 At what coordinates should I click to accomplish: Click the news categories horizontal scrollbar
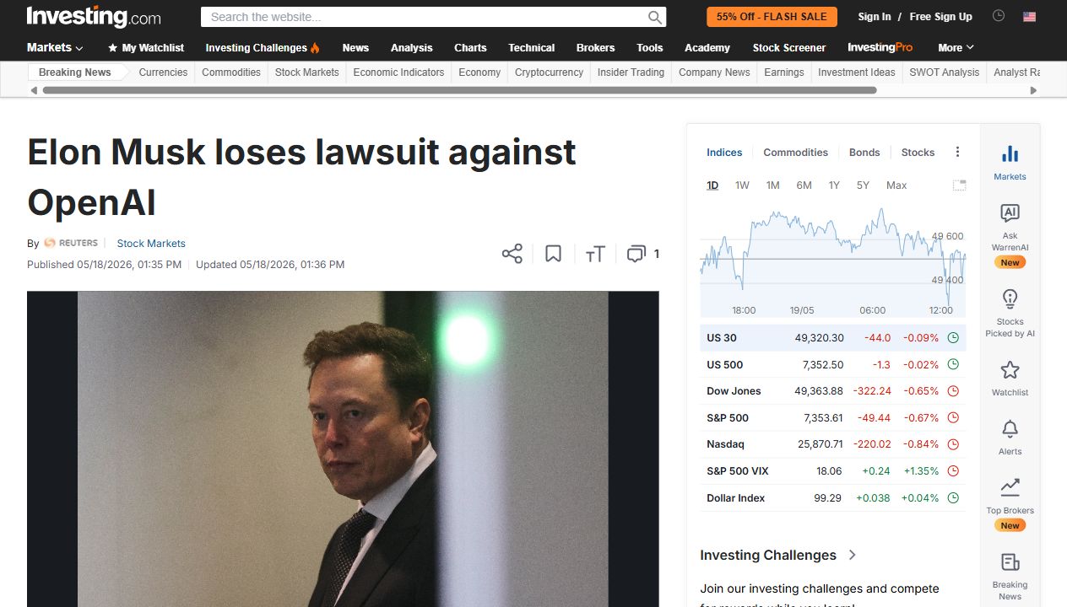pyautogui.click(x=459, y=90)
